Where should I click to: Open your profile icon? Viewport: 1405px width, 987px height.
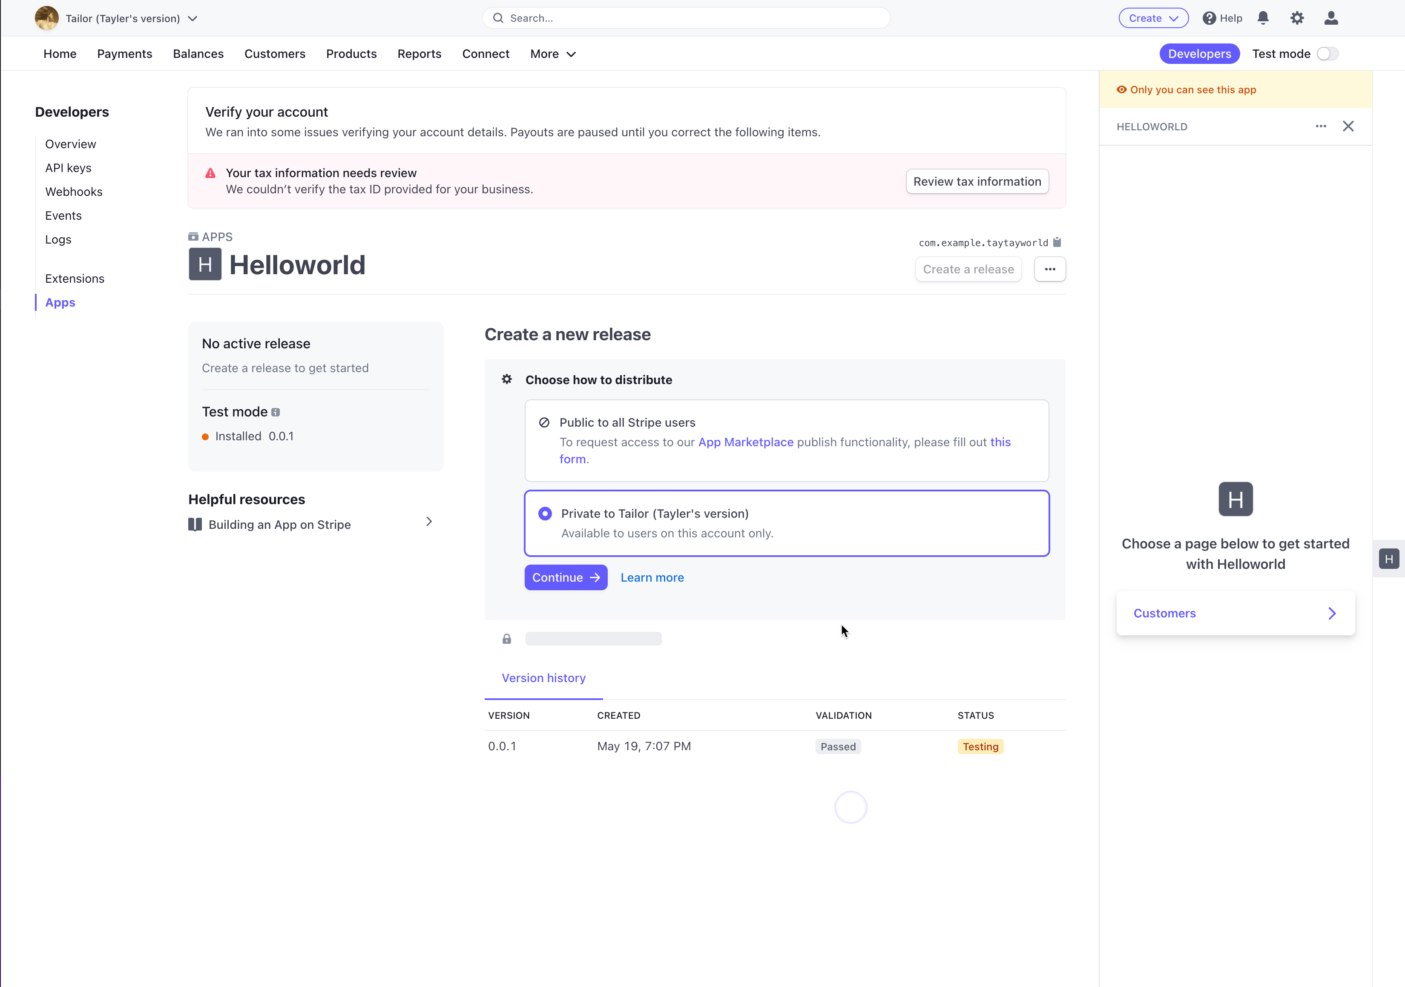[x=1330, y=18]
